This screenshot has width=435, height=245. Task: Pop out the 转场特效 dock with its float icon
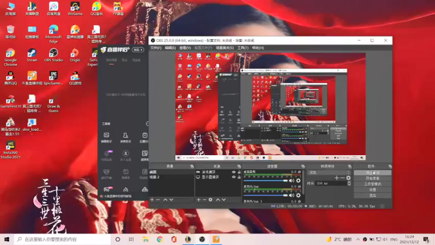(350, 167)
